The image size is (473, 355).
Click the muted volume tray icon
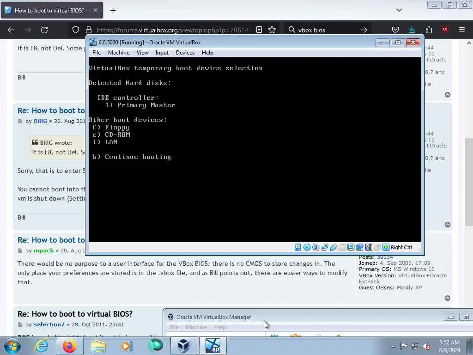pos(426,346)
